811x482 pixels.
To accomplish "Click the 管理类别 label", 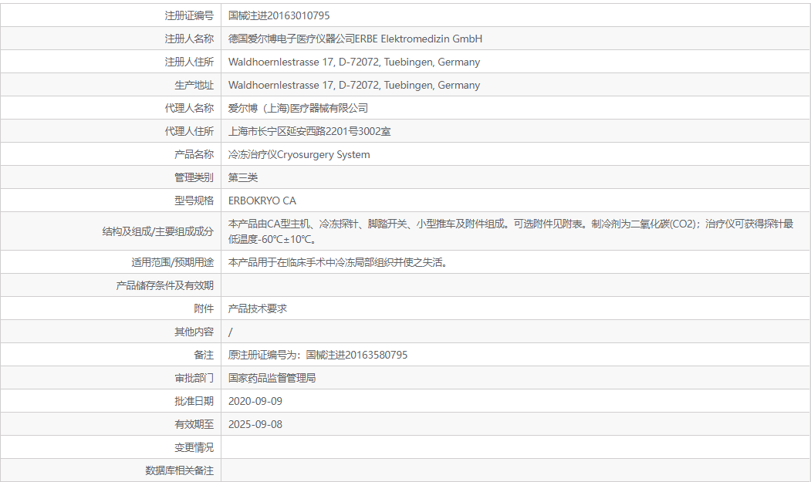I will tap(194, 177).
